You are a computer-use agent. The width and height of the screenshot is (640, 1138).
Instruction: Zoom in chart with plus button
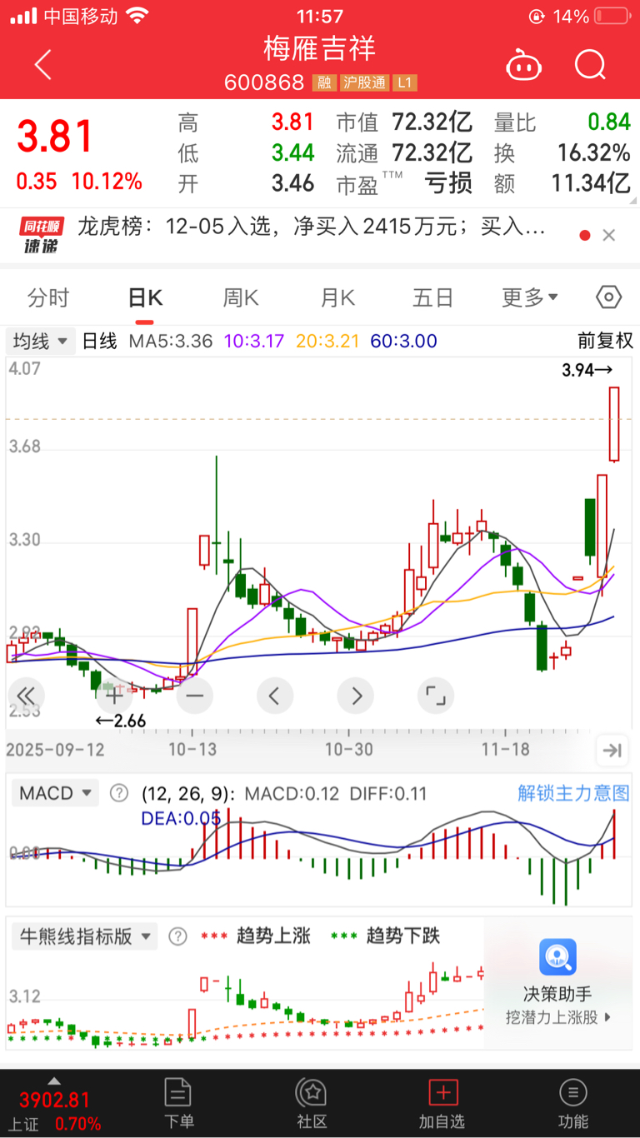[x=114, y=695]
